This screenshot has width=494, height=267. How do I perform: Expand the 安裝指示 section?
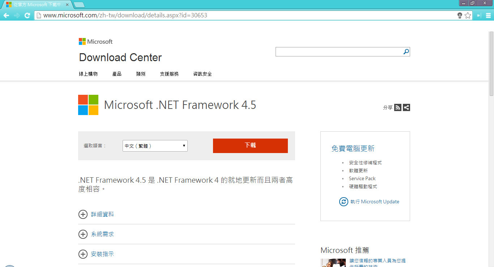tap(83, 254)
